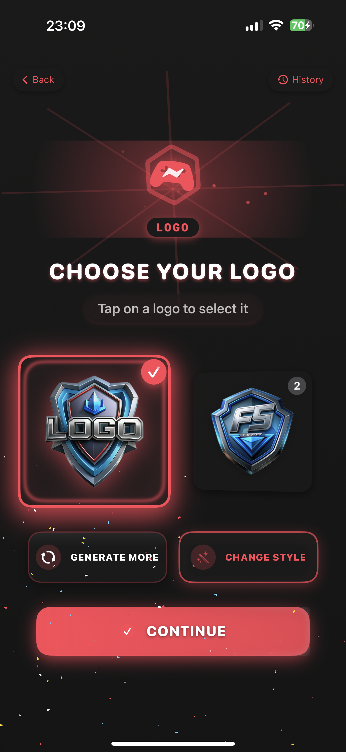The height and width of the screenshot is (752, 346).
Task: Tap Change Style text label
Action: point(266,557)
